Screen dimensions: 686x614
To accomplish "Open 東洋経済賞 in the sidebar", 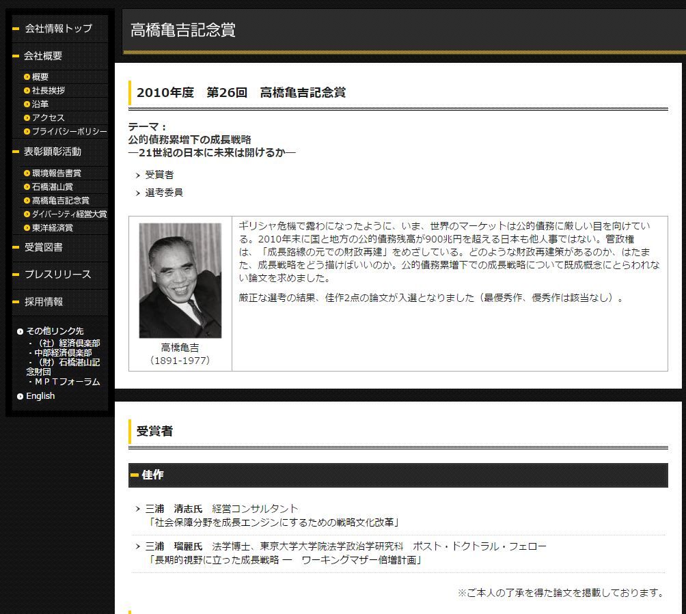I will pos(53,228).
